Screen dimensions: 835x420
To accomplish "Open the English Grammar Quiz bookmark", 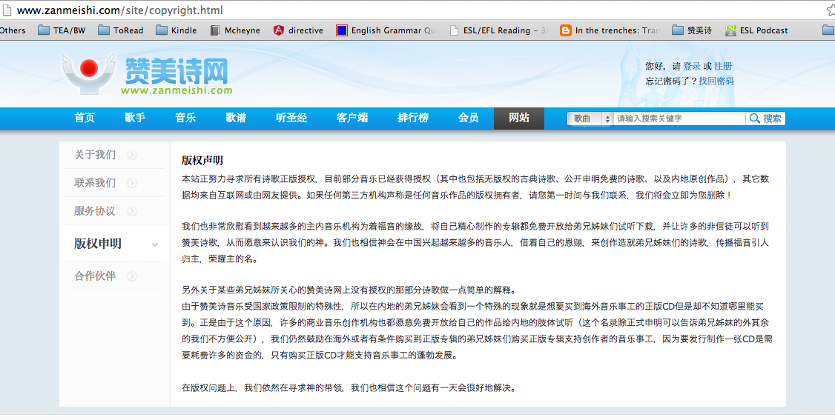I will pyautogui.click(x=386, y=30).
